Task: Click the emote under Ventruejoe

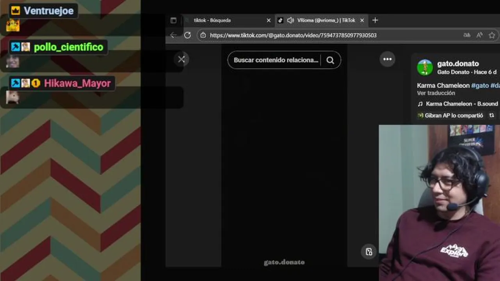Action: (x=13, y=25)
